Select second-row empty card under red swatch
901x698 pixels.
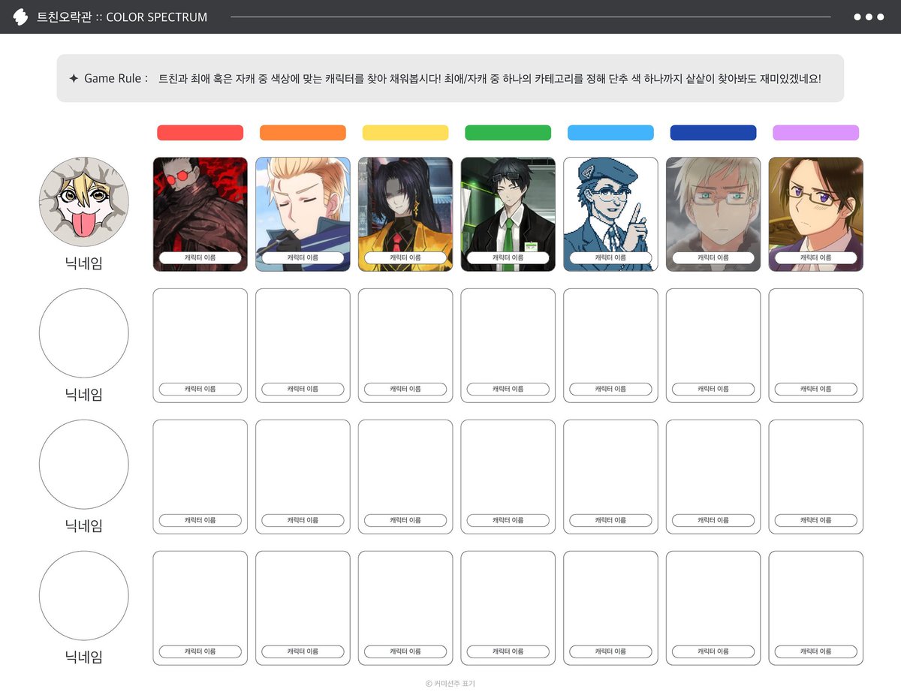(x=200, y=345)
